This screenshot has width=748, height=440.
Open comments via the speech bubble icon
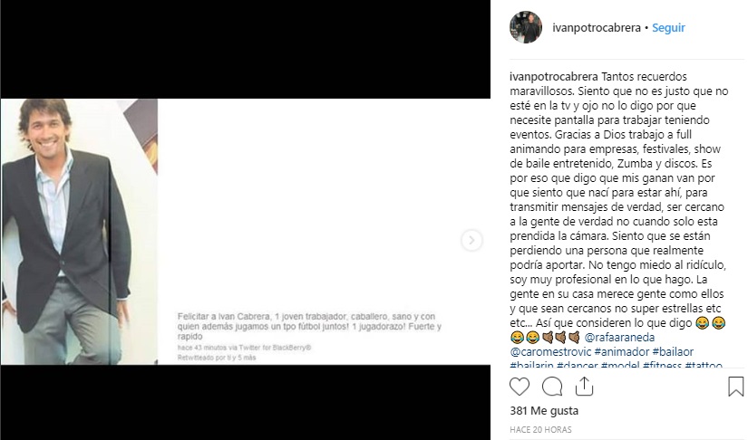point(552,387)
